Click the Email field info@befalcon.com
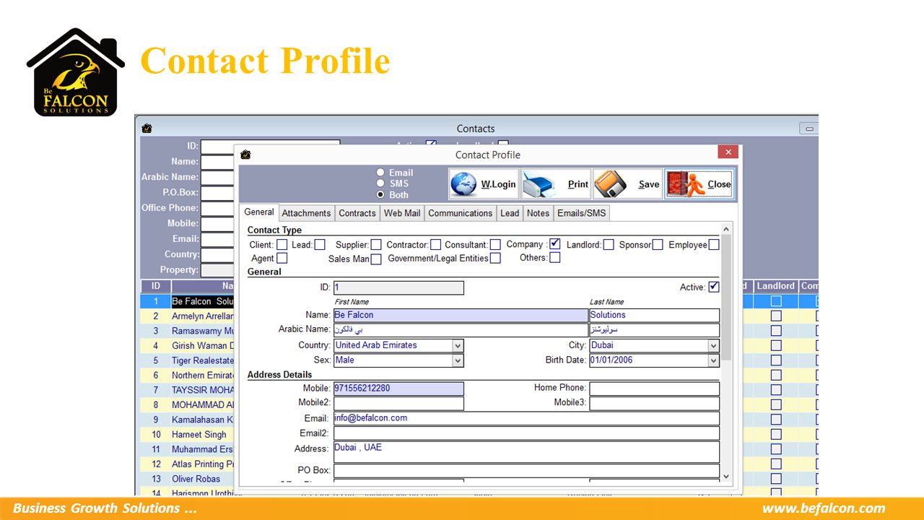The image size is (924, 520). pos(526,419)
